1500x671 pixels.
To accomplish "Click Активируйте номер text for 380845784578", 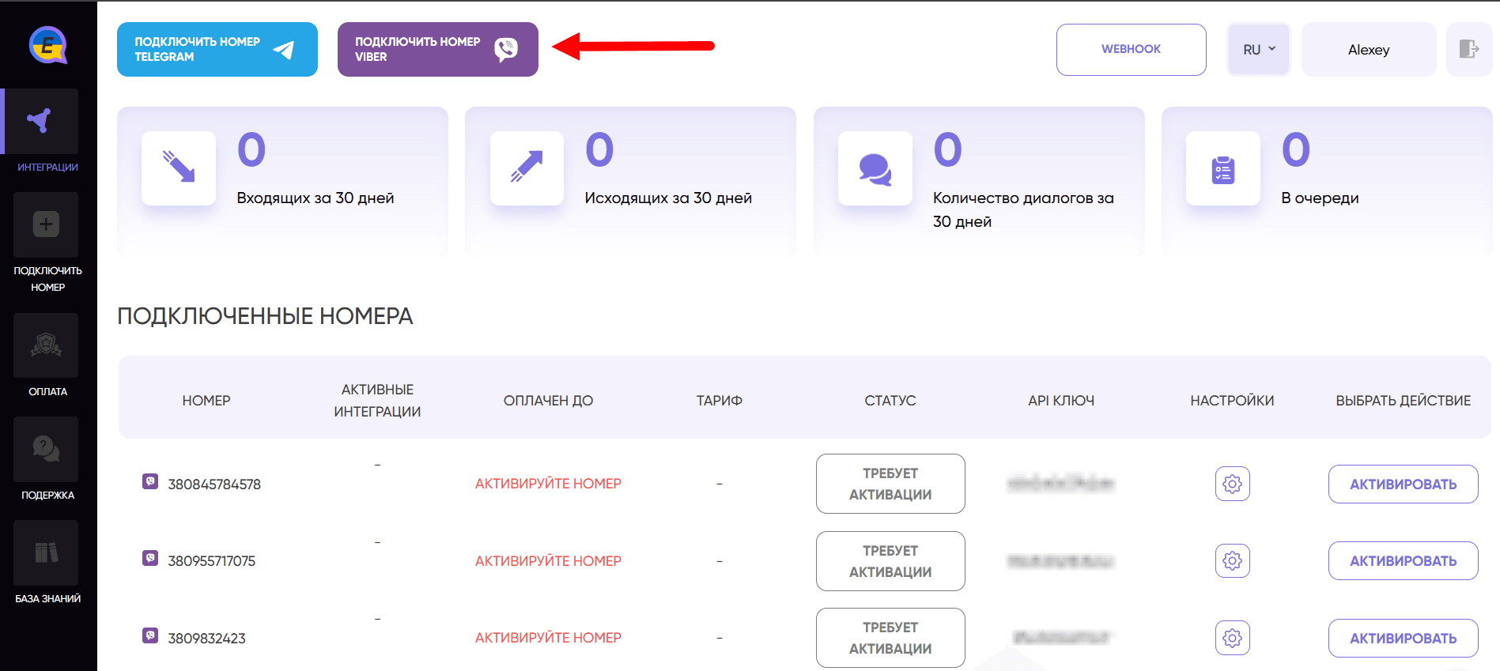I will 548,484.
